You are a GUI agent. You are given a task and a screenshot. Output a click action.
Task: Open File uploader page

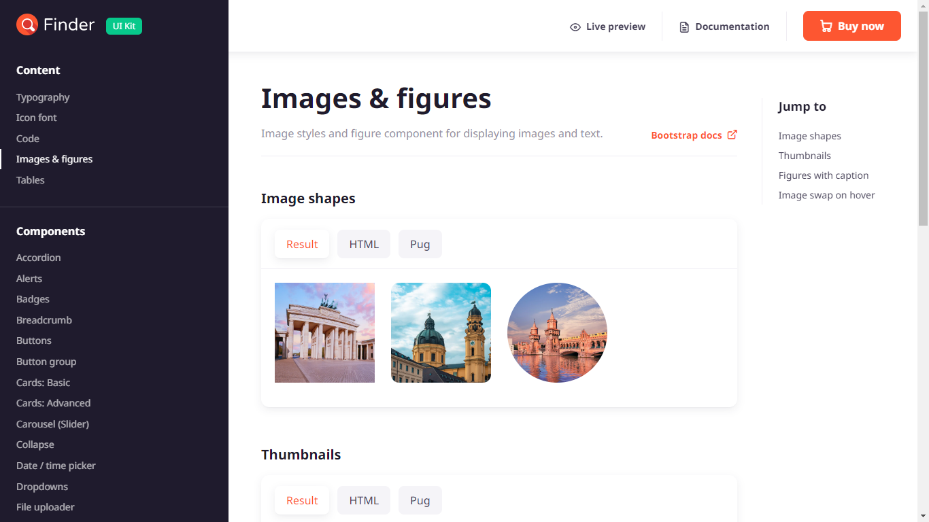46,507
